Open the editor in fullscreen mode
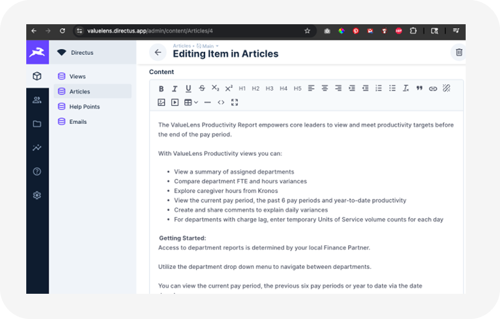The width and height of the screenshot is (500, 319). [x=234, y=102]
